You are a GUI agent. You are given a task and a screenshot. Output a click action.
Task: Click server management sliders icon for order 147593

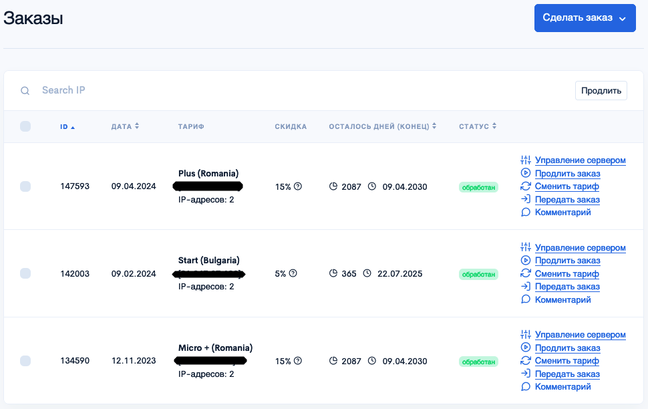[x=525, y=160]
